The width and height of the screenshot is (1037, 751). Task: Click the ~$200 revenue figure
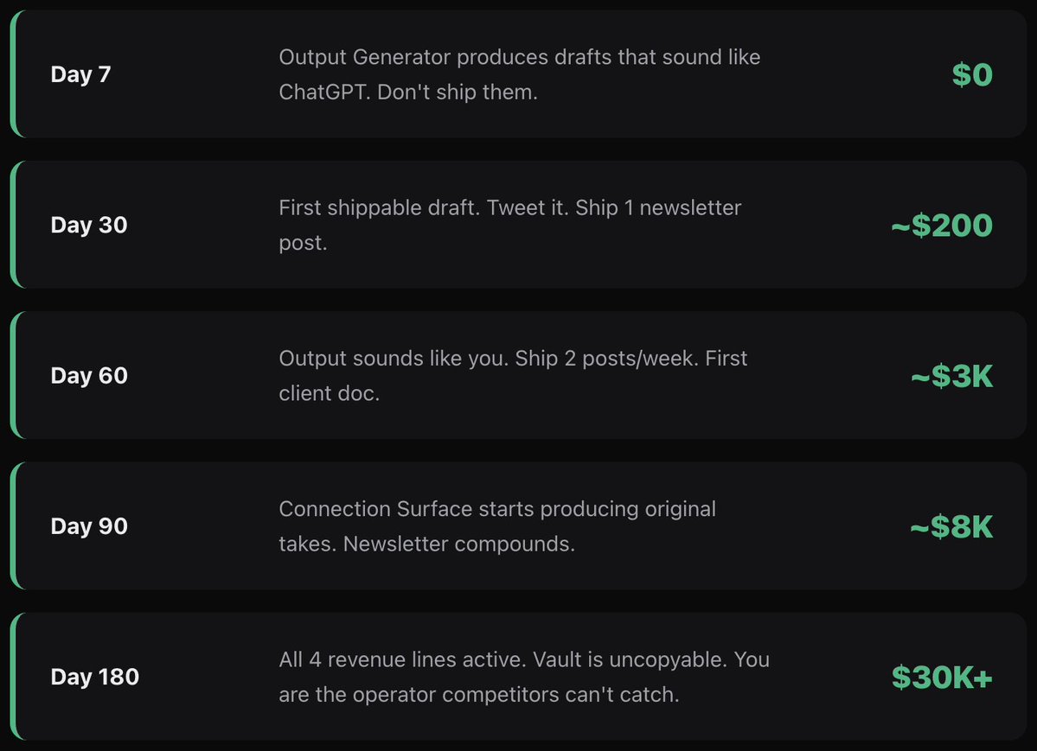[942, 226]
